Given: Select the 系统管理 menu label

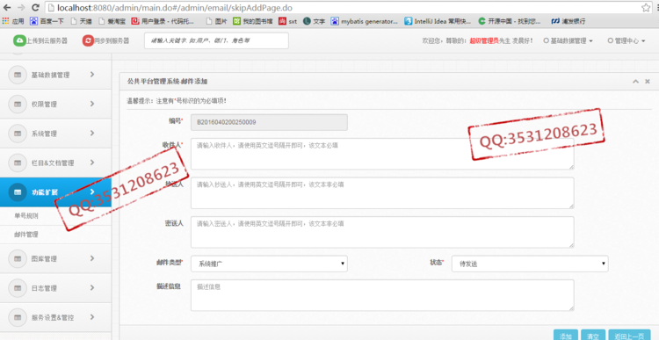Looking at the screenshot, I should click(44, 134).
